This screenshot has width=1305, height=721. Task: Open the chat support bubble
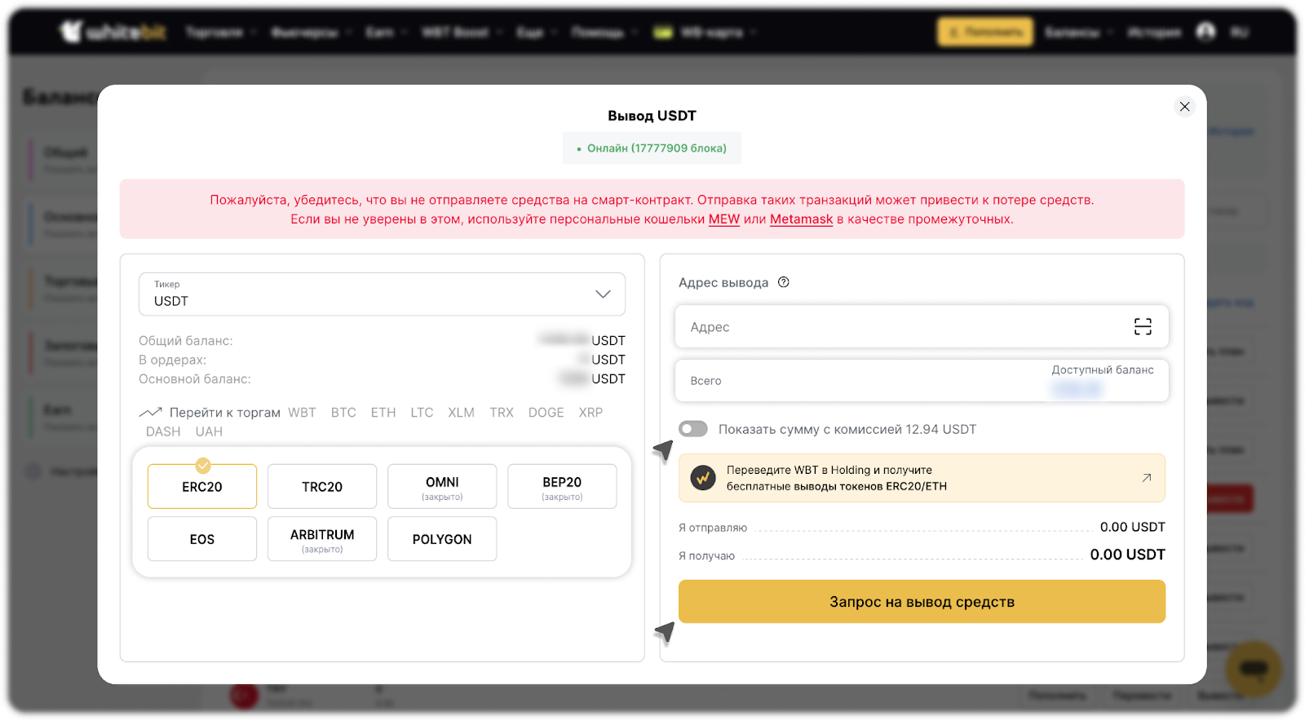(1253, 669)
